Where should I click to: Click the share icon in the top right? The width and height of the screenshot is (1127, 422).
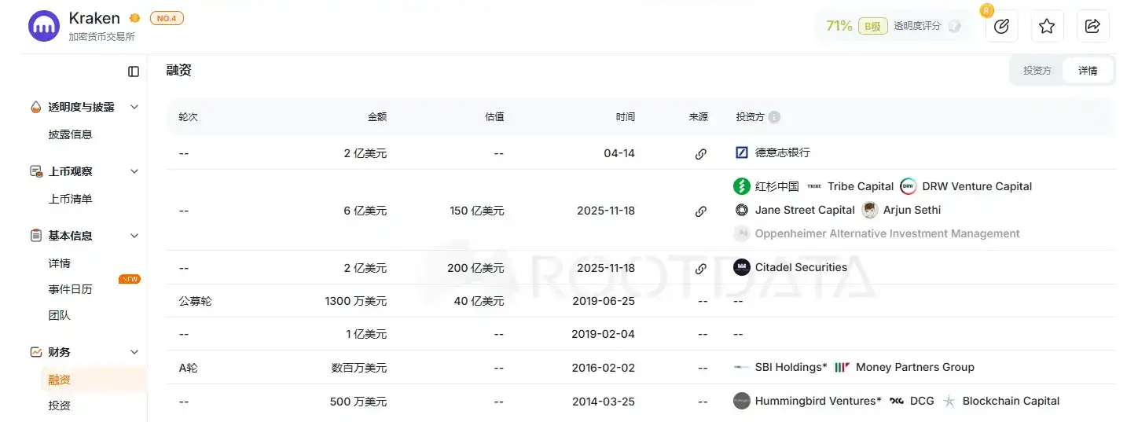coord(1092,26)
